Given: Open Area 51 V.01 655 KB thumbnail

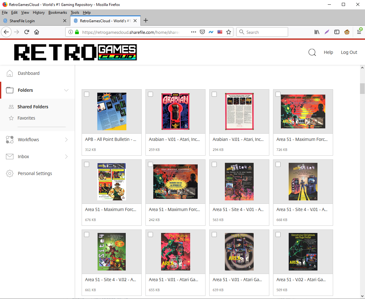Looking at the screenshot, I should pos(175,252).
